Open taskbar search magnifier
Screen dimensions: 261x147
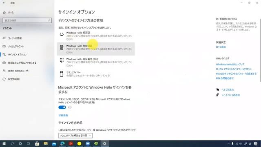[12, 143]
